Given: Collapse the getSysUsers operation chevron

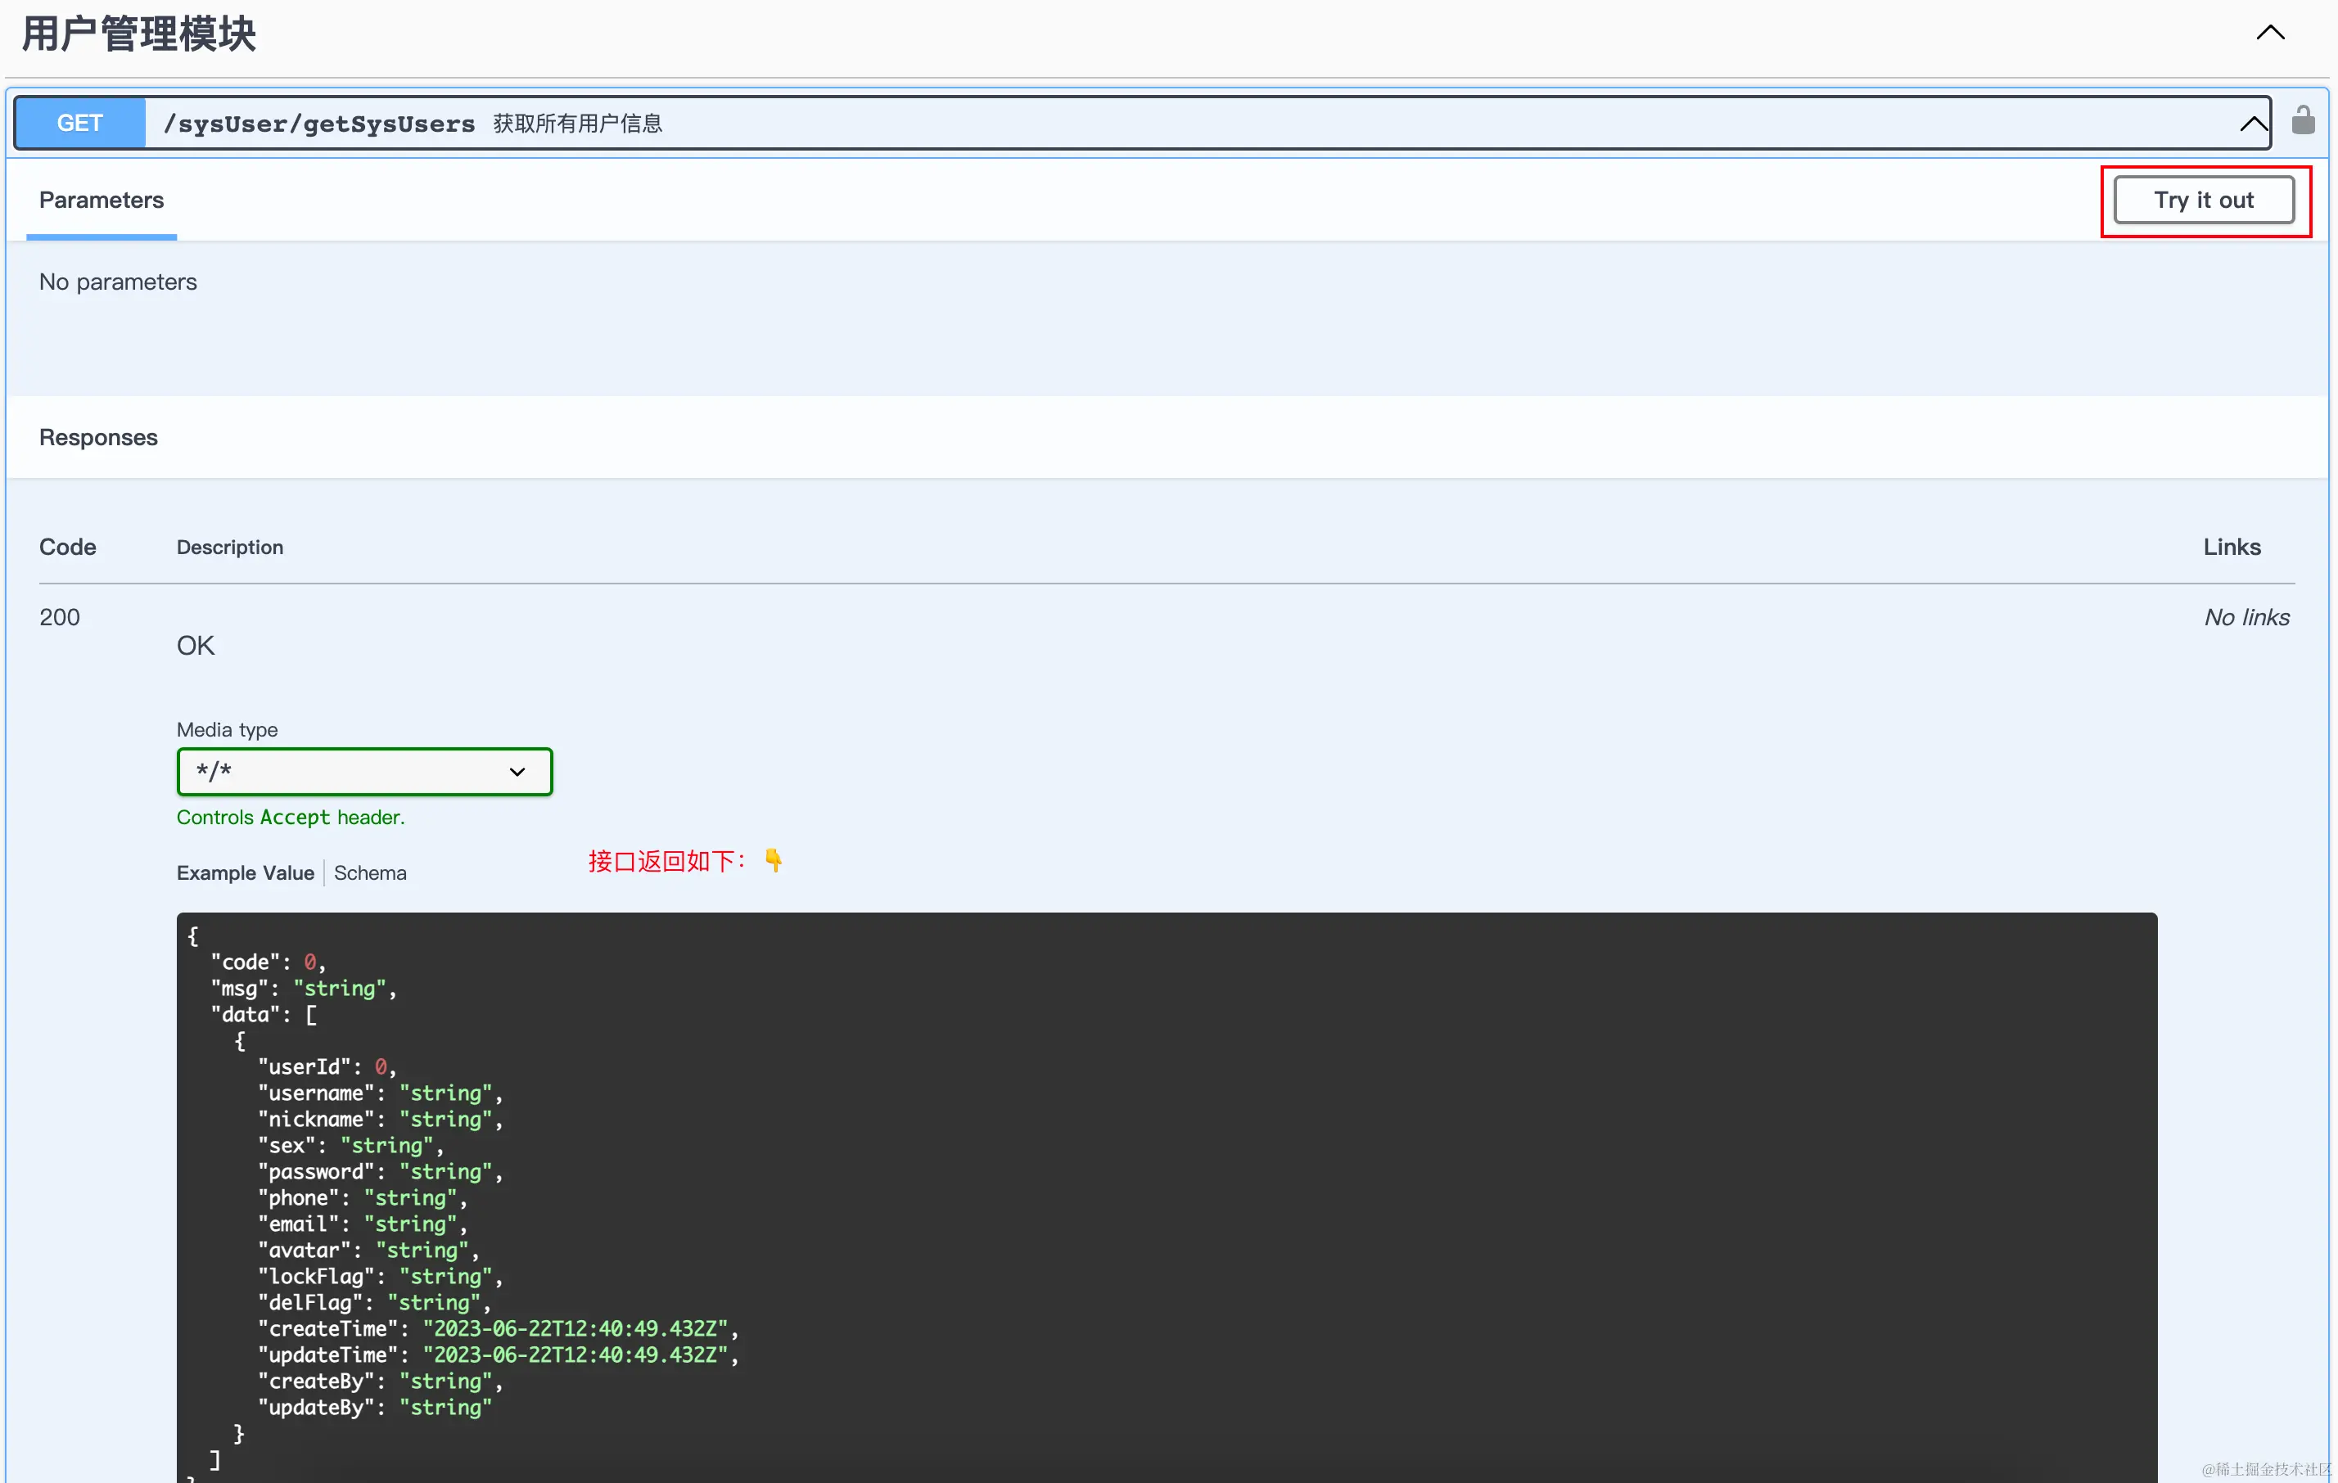Looking at the screenshot, I should (2254, 124).
